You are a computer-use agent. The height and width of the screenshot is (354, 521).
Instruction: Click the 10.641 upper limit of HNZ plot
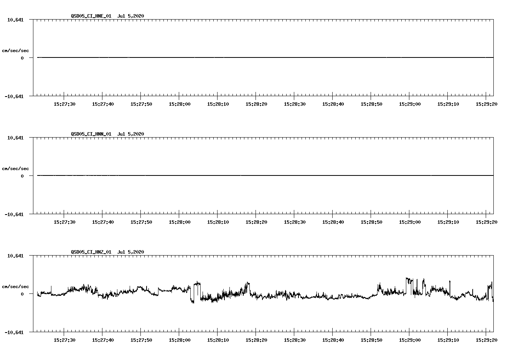coord(15,256)
